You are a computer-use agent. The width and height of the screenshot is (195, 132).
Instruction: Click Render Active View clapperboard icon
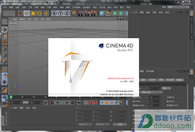click(x=81, y=13)
